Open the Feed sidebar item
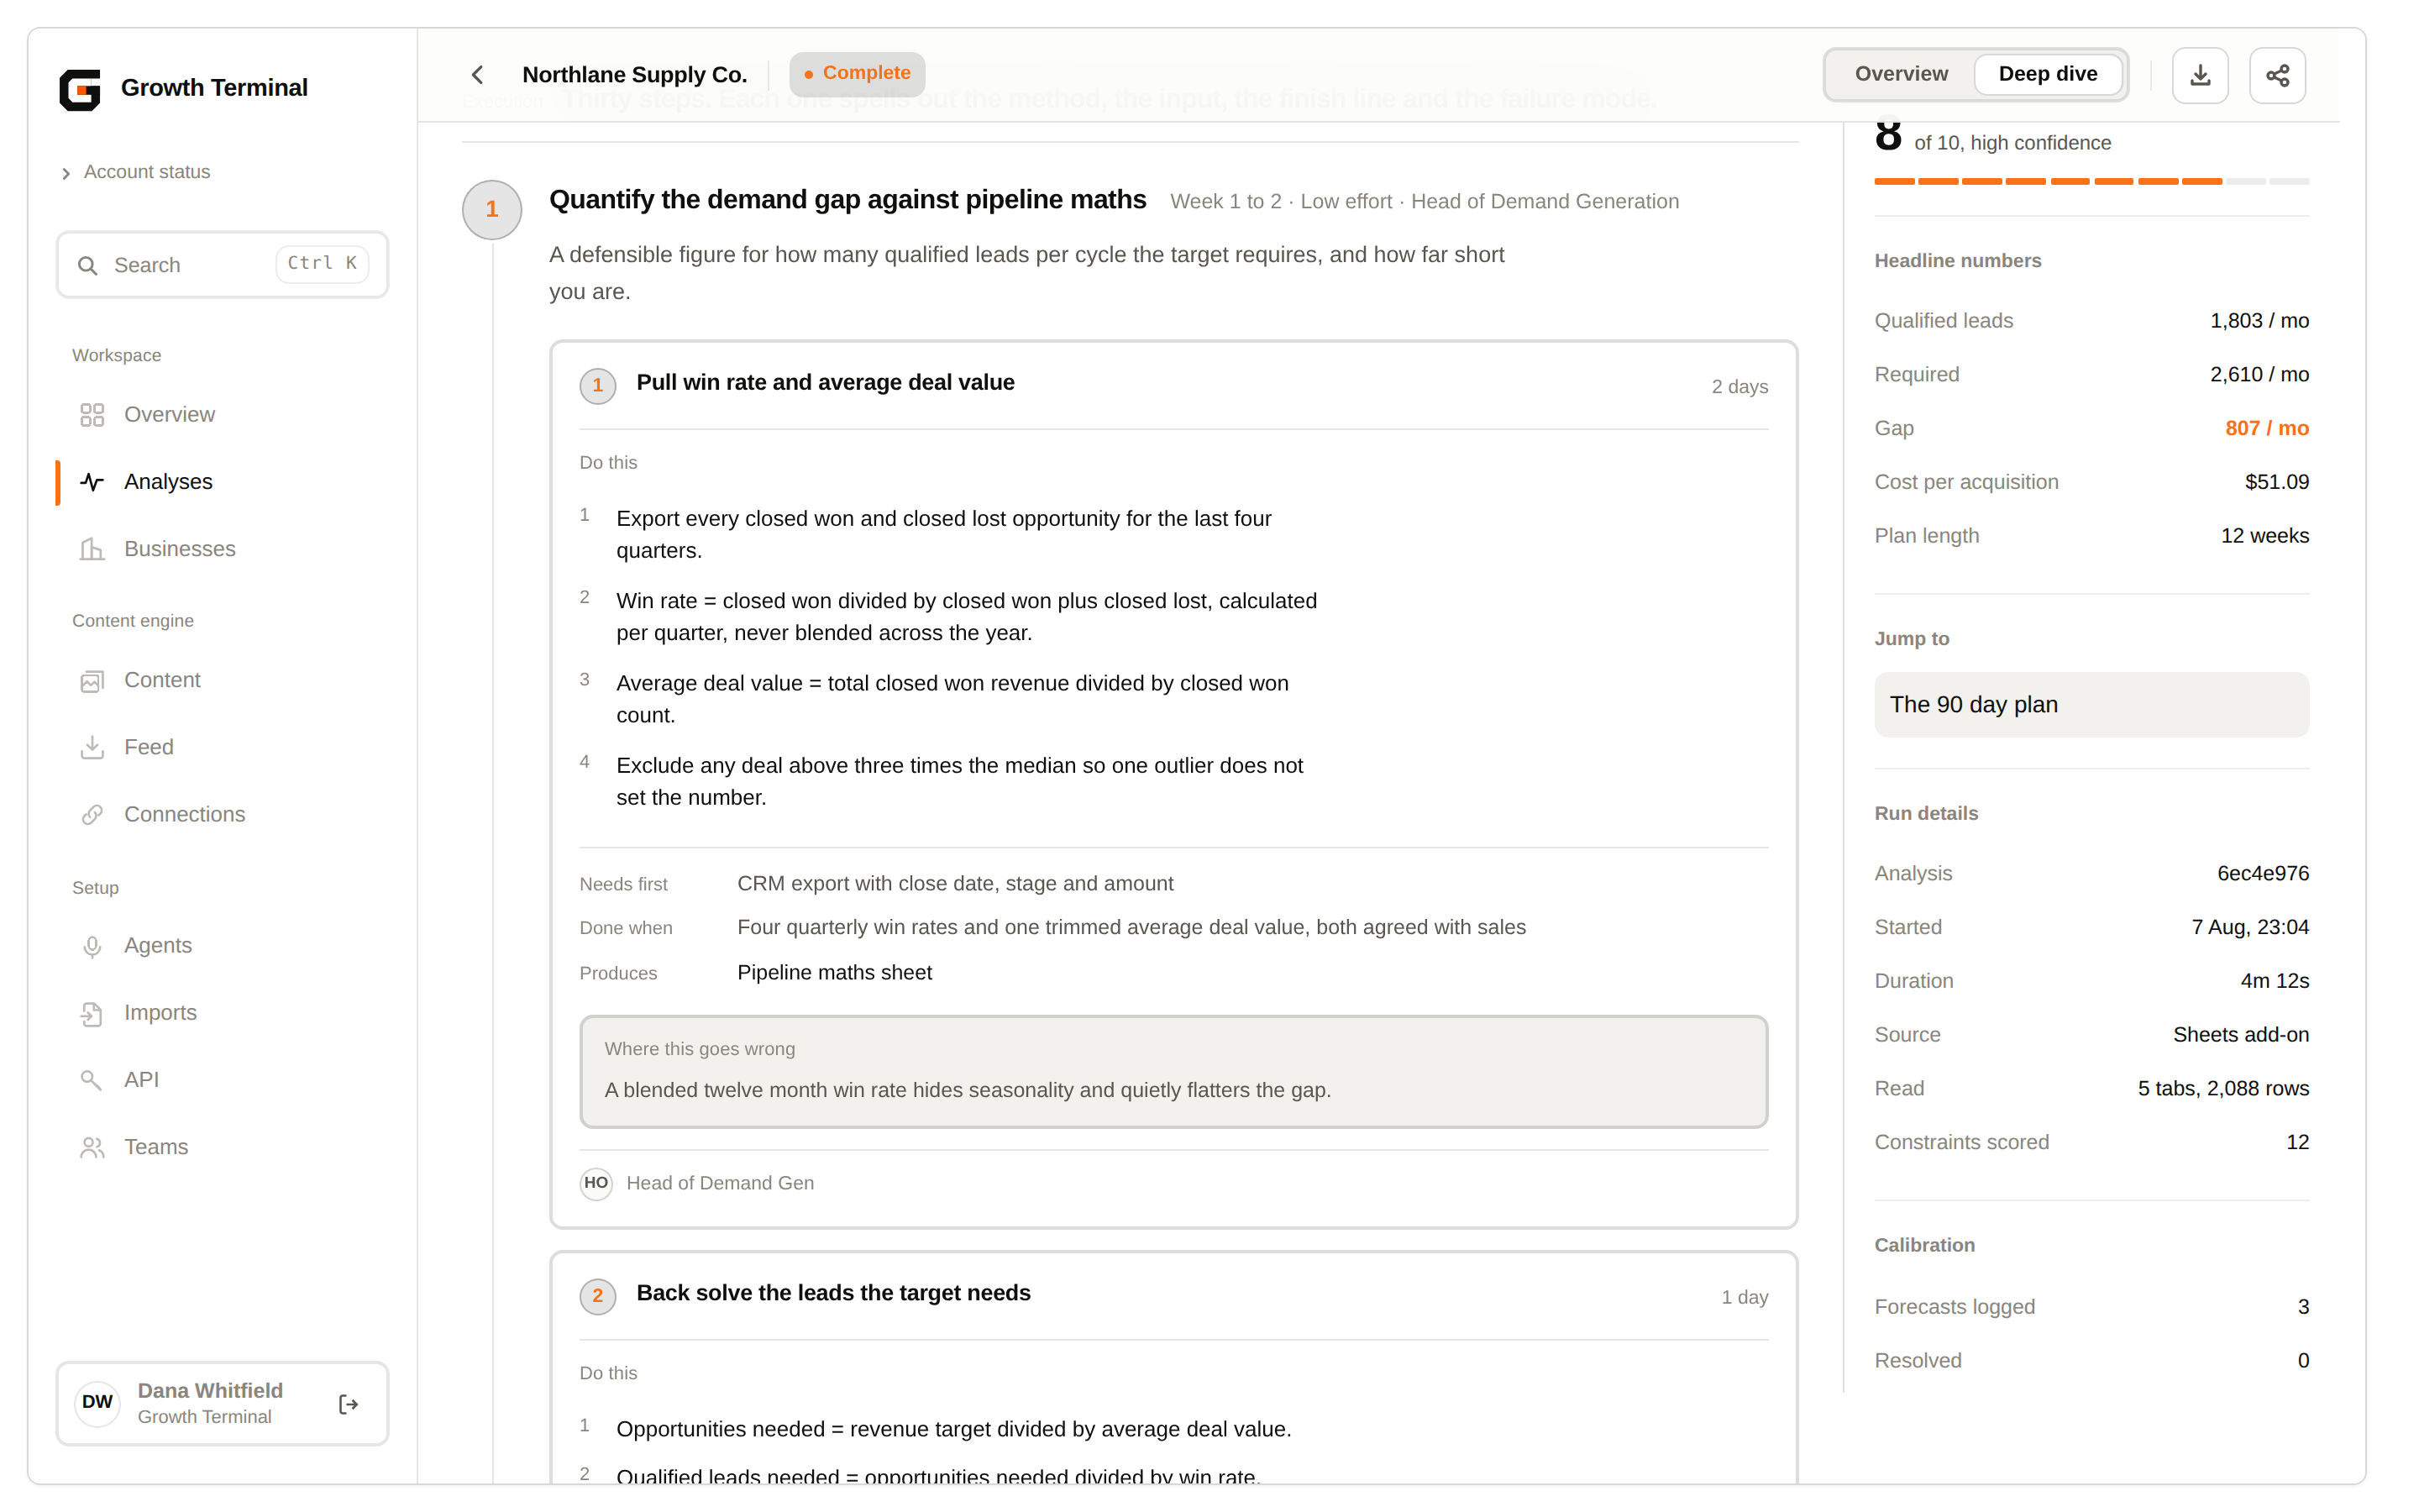Image resolution: width=2419 pixels, height=1512 pixels. (222, 747)
